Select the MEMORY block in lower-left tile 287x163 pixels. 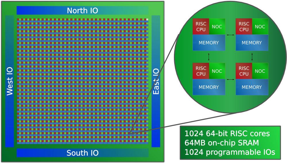click(209, 87)
